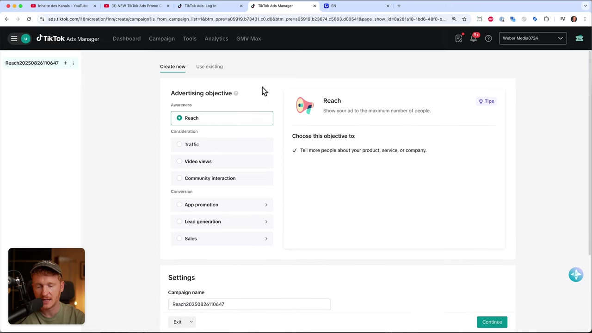This screenshot has width=592, height=333.
Task: Open the Tips link
Action: (487, 101)
